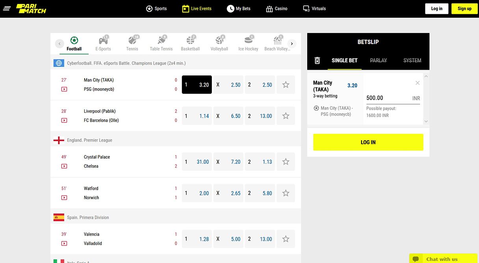479x263 pixels.
Task: Select the Football sport tab
Action: [x=74, y=44]
